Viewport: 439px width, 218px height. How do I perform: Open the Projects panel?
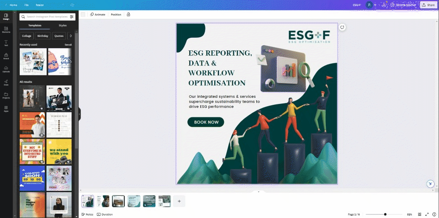point(6,96)
